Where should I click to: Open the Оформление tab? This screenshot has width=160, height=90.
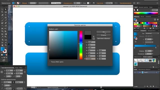[138, 57]
